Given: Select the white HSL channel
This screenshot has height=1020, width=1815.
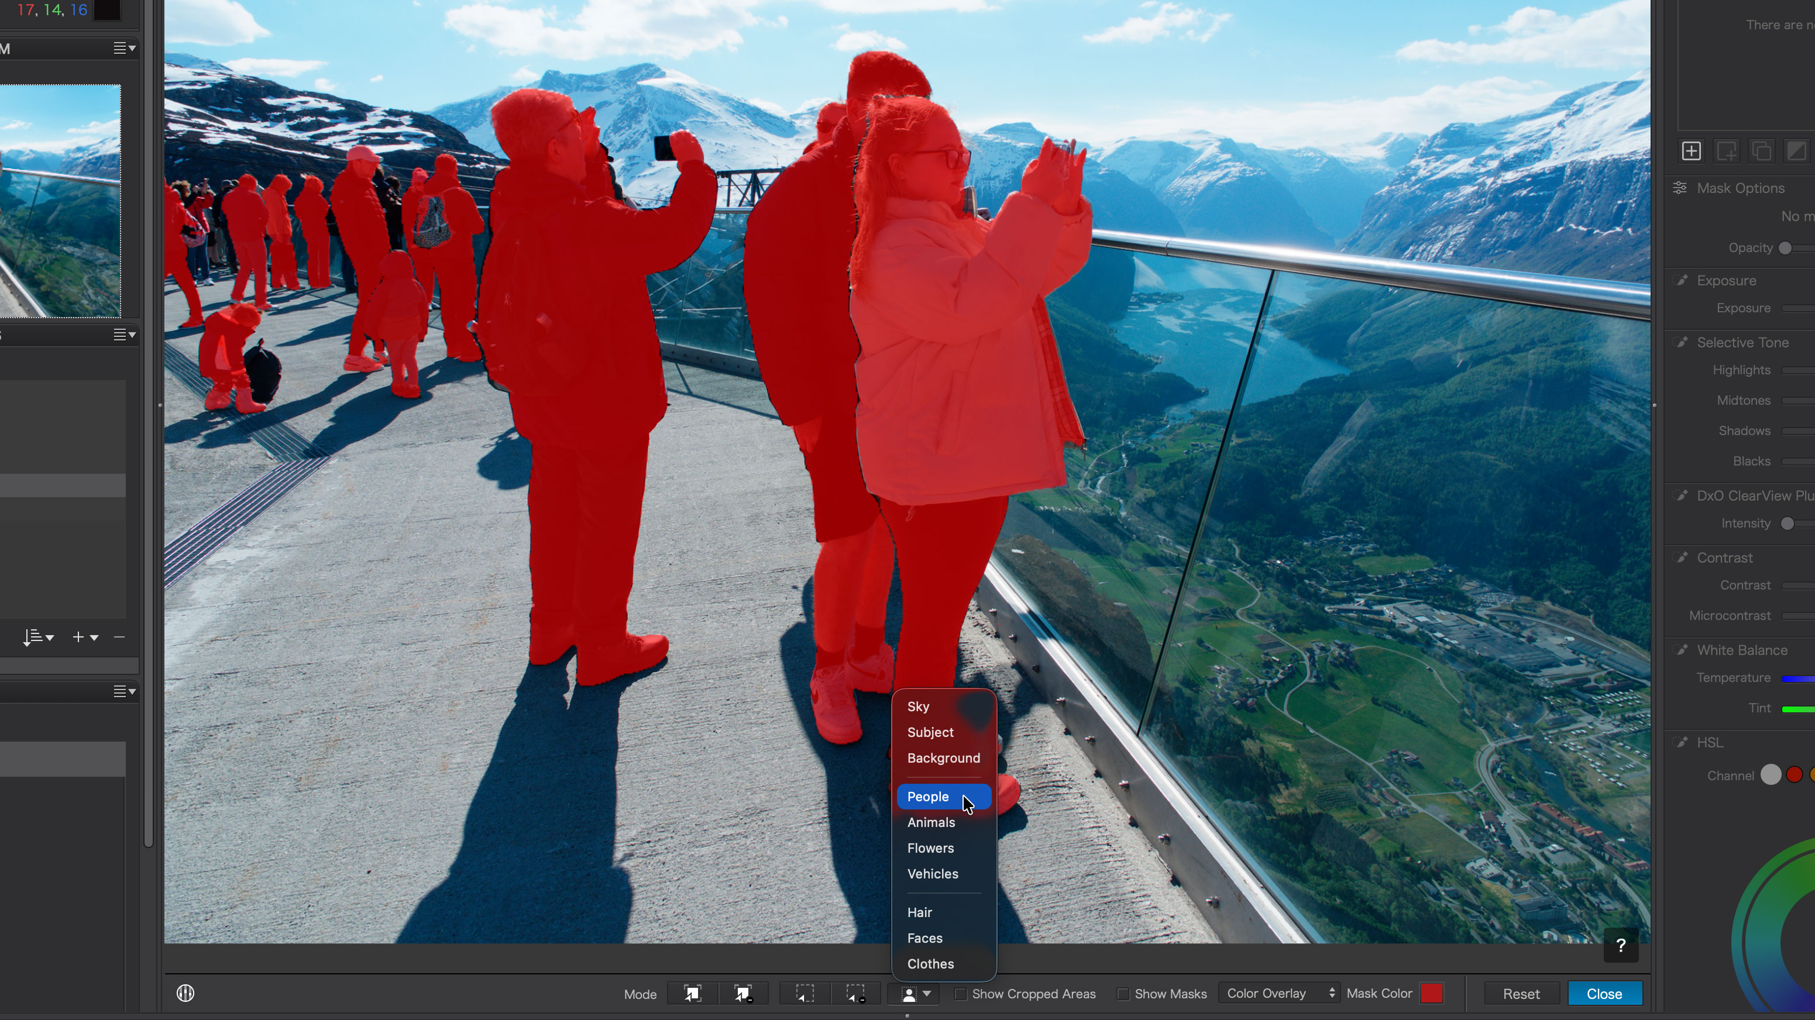Looking at the screenshot, I should click(1771, 775).
